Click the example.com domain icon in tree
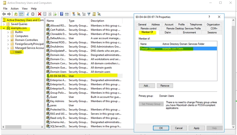This screenshot has height=135, width=237. pos(8,28)
